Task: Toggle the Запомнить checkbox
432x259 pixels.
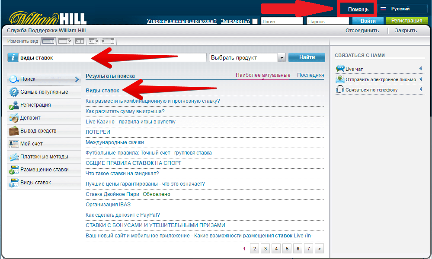Action: [x=255, y=21]
